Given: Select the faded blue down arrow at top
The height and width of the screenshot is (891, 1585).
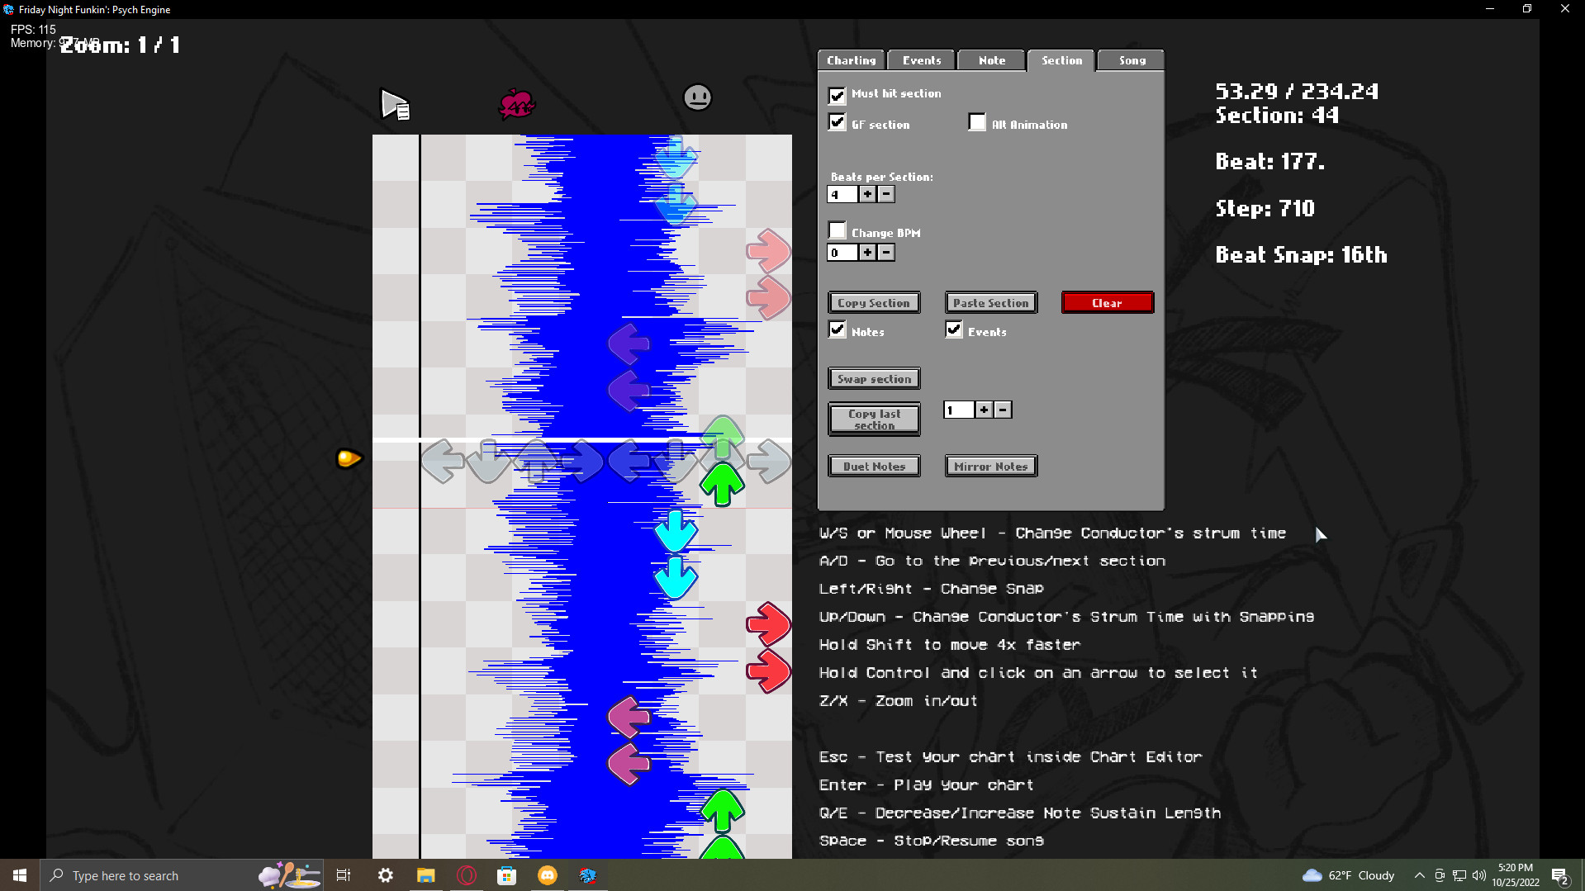Looking at the screenshot, I should pos(676,158).
